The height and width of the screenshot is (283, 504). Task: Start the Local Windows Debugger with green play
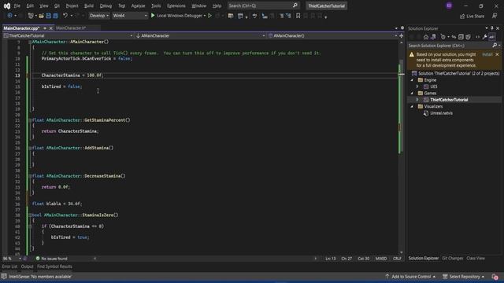[x=153, y=16]
